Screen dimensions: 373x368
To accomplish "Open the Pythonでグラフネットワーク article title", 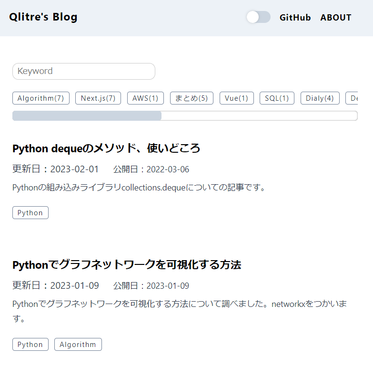I will pyautogui.click(x=127, y=265).
